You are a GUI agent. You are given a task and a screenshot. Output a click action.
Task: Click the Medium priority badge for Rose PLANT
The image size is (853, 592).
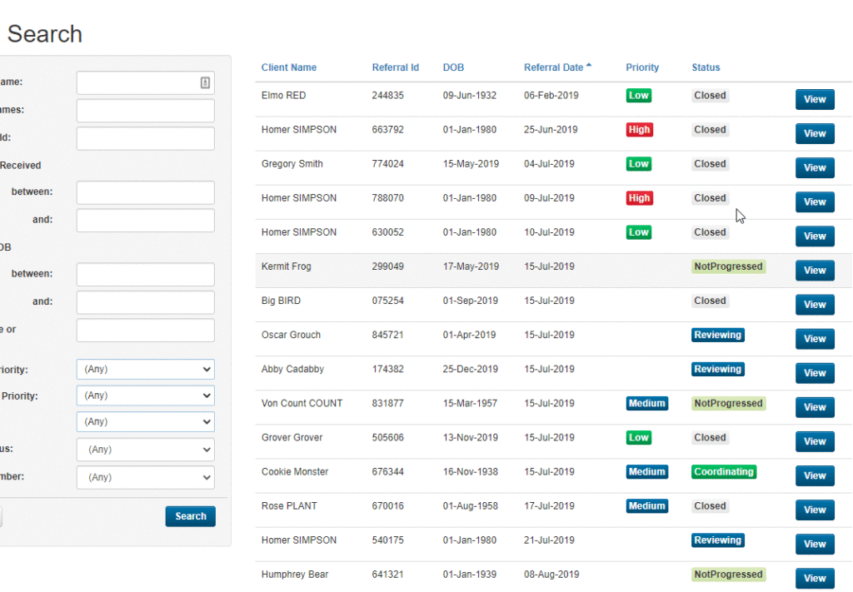tap(646, 506)
